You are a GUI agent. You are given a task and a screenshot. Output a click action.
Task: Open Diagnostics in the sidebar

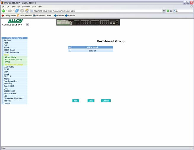tap(10, 91)
